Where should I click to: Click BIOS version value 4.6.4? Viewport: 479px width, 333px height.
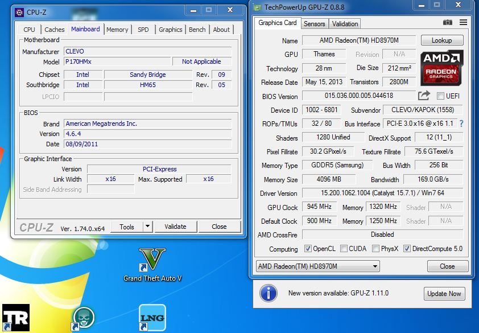[147, 134]
